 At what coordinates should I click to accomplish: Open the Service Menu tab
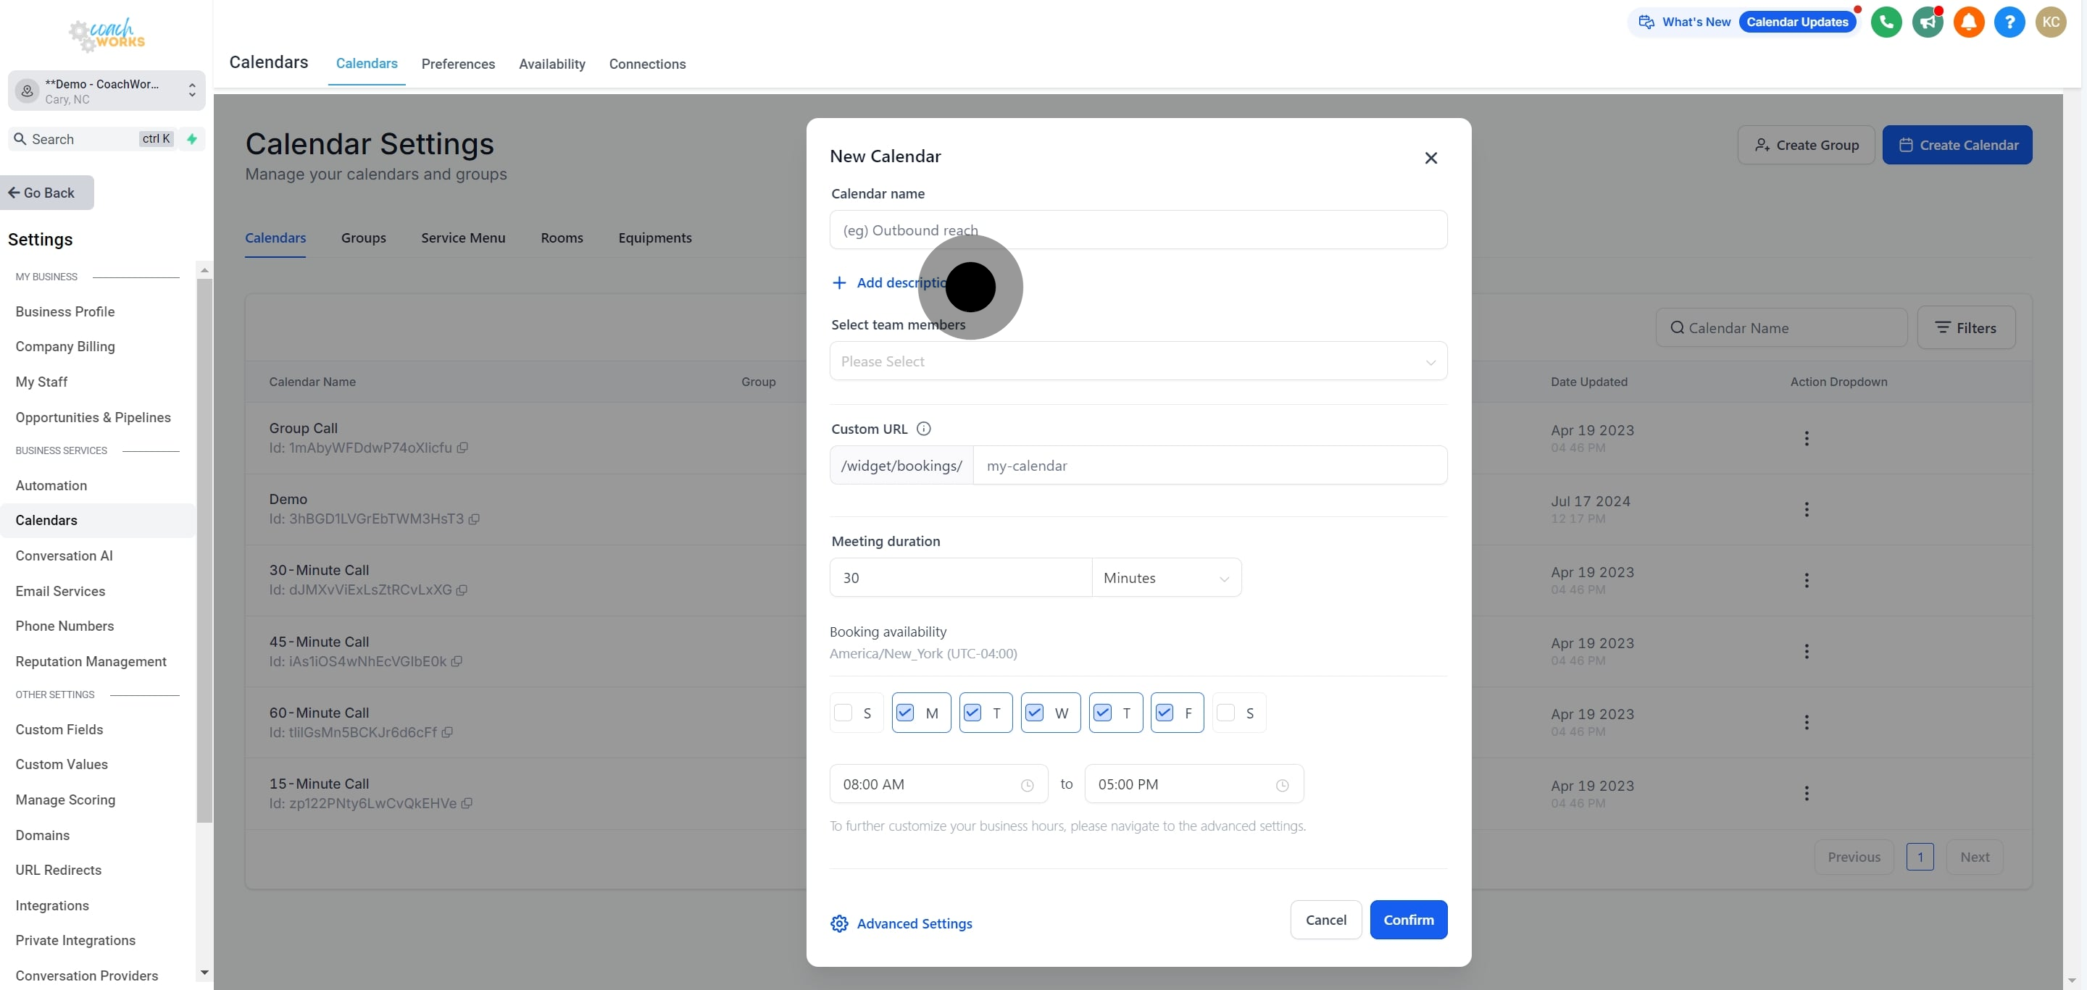pos(462,238)
